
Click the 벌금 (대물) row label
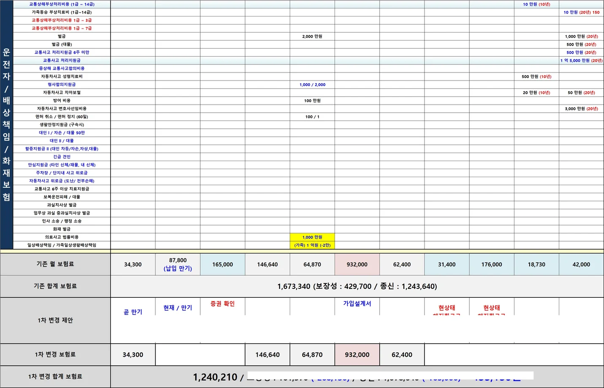click(62, 44)
